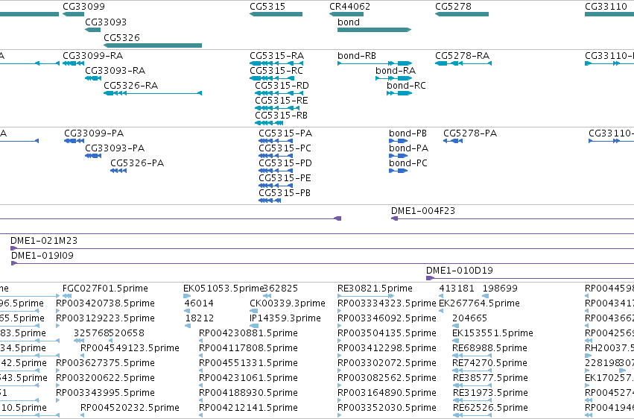This screenshot has height=419, width=634.
Task: Select the CG33093 gene label
Action: [106, 22]
